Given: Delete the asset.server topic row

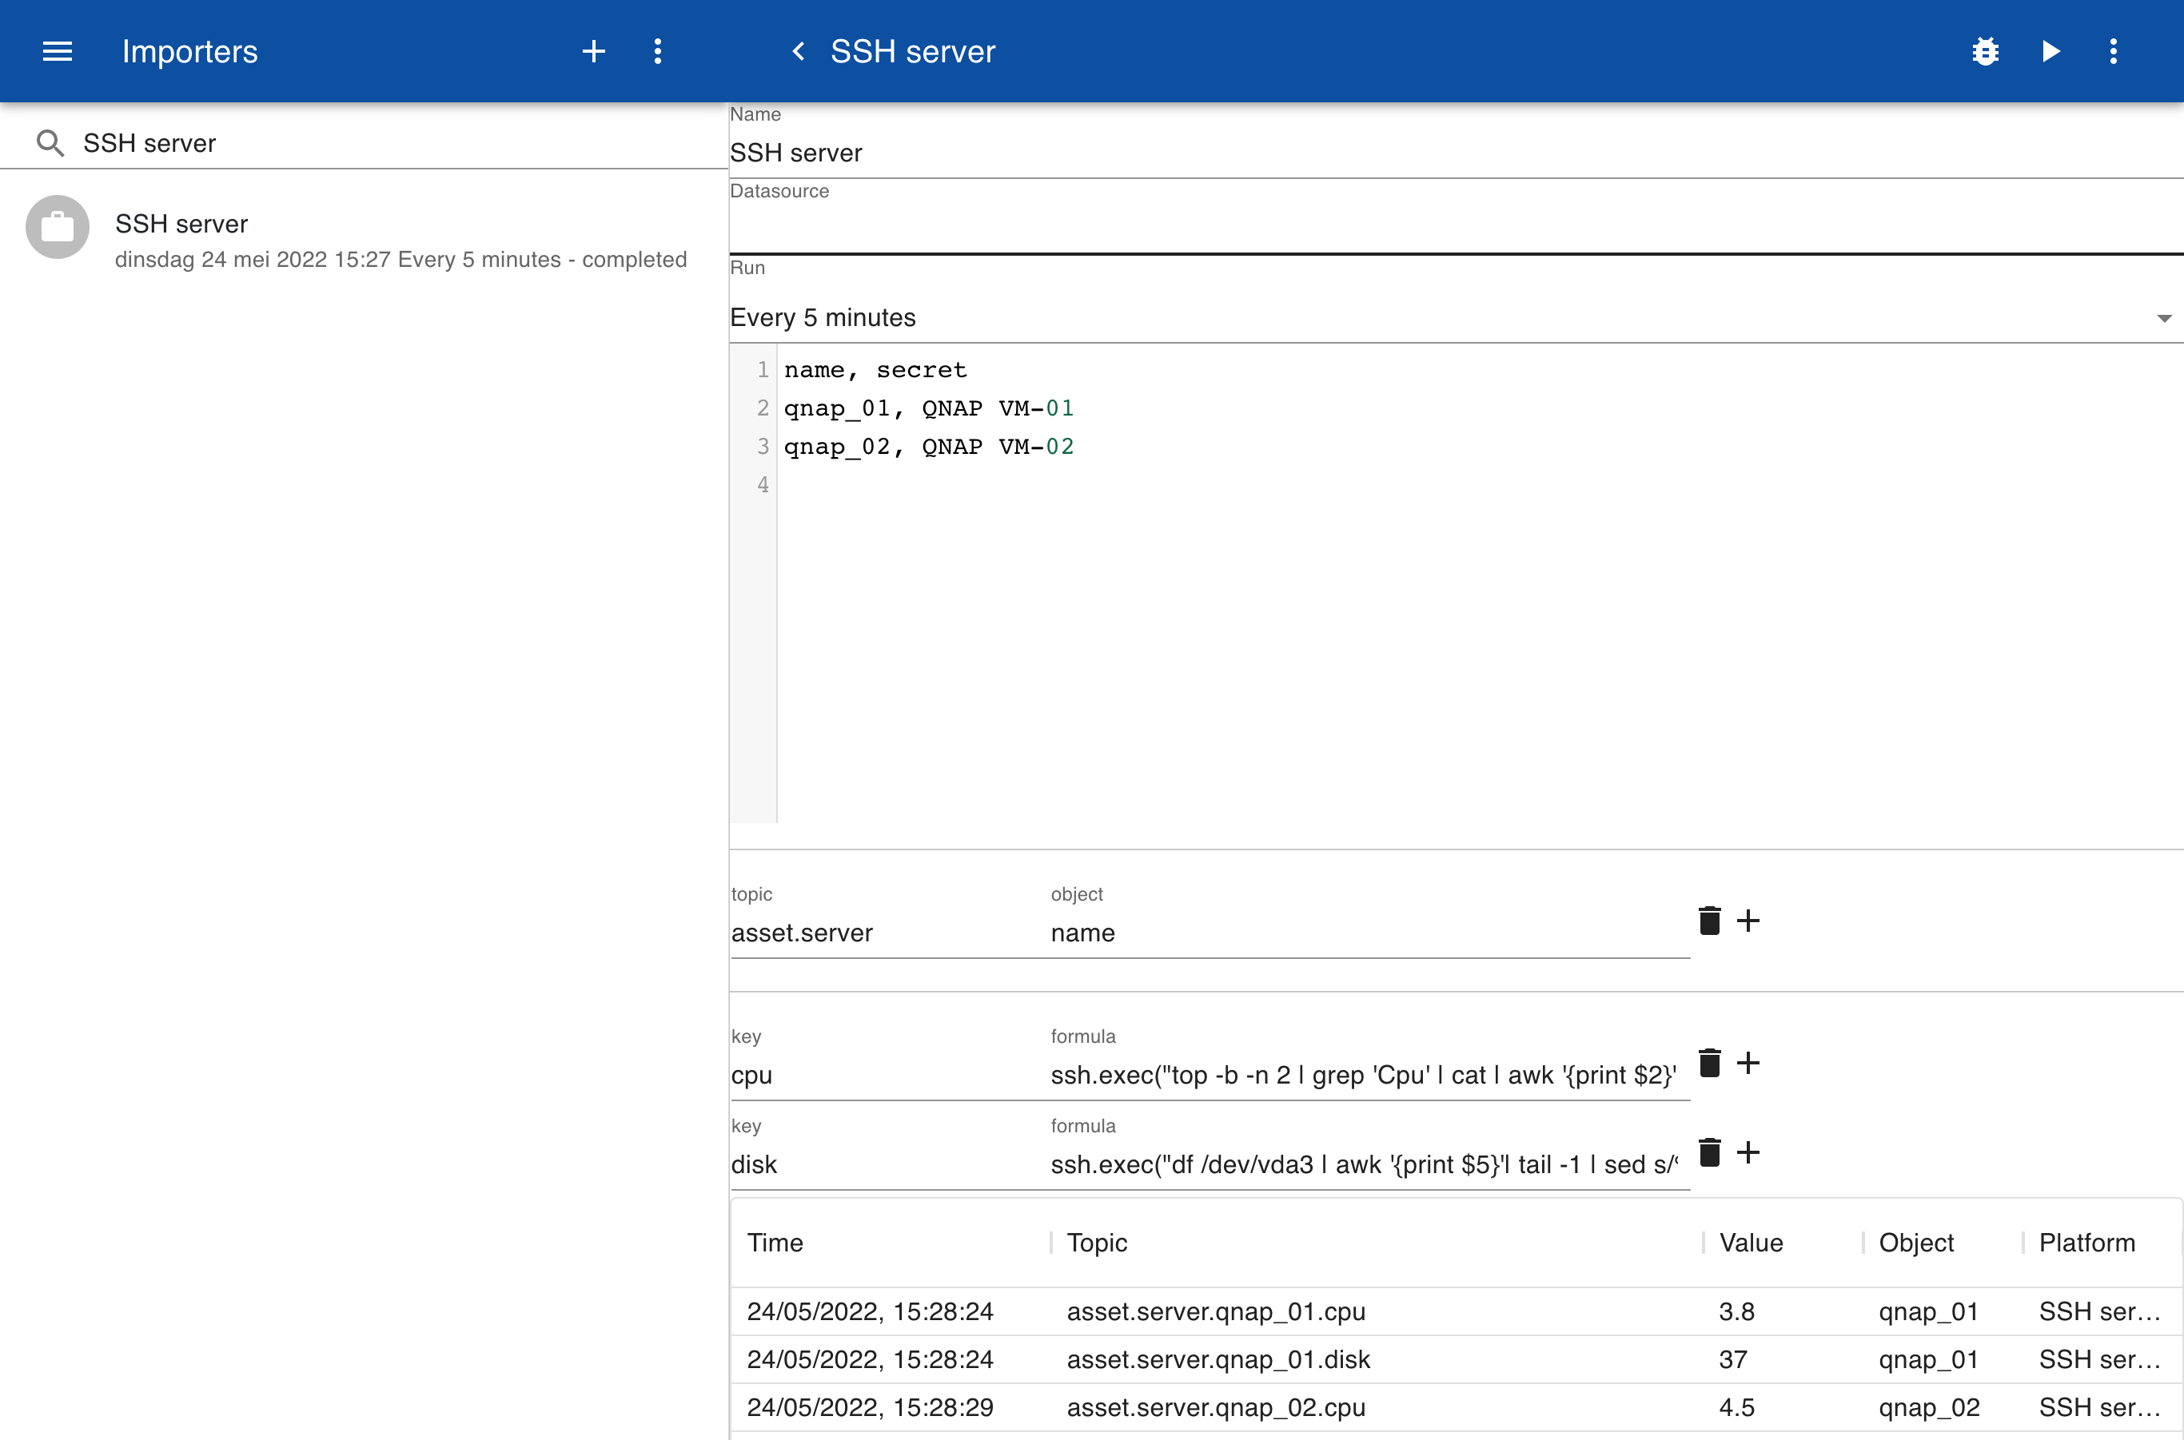Looking at the screenshot, I should [1709, 921].
